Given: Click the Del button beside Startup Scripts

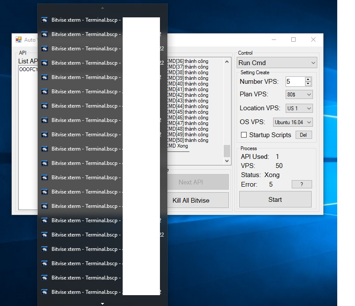Looking at the screenshot, I should pyautogui.click(x=303, y=135).
